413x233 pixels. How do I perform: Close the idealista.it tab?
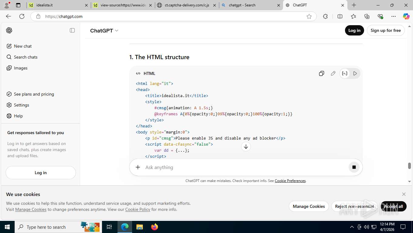tap(86, 5)
